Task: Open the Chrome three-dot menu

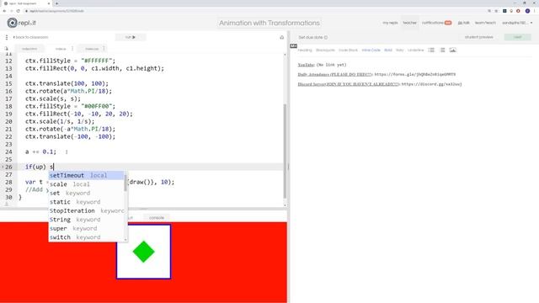Action: [x=535, y=11]
